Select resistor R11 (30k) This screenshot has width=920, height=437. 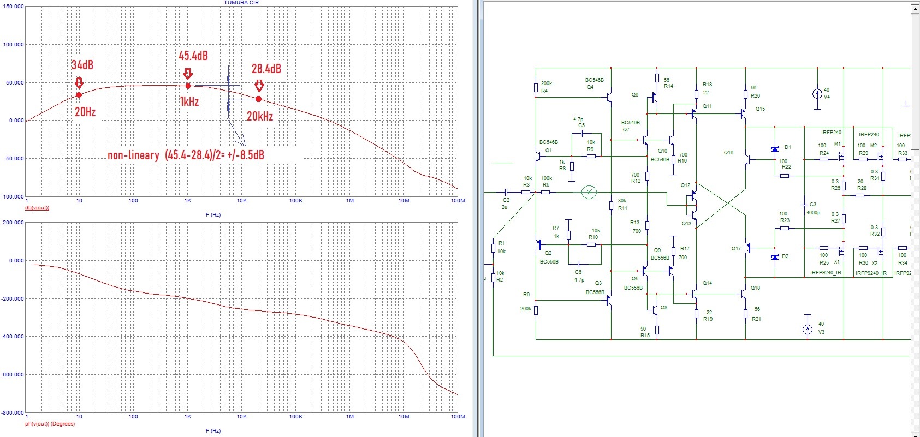[x=612, y=206]
